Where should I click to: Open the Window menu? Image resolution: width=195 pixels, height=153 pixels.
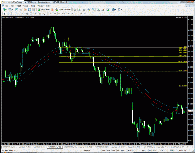coord(41,6)
